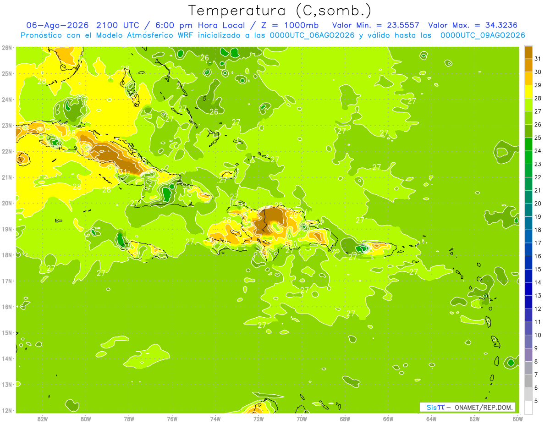Click the 60W longitude axis label

click(x=518, y=419)
